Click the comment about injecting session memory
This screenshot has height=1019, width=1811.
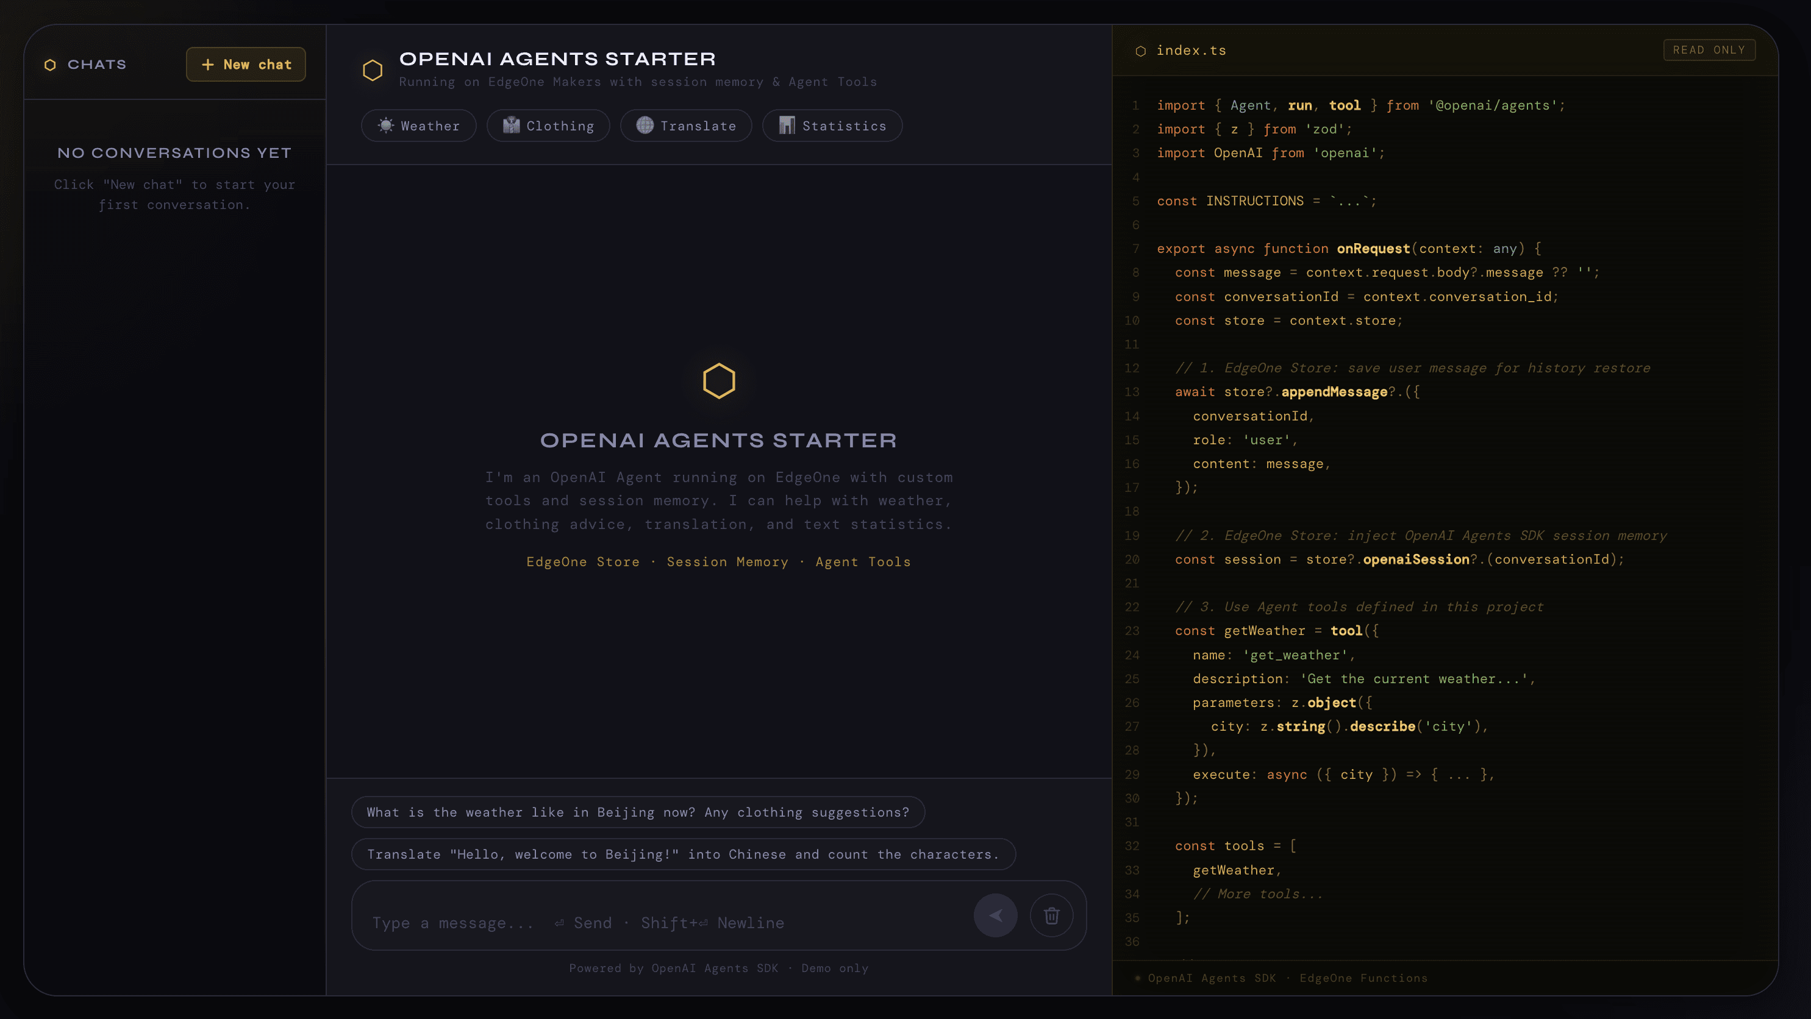point(1421,536)
